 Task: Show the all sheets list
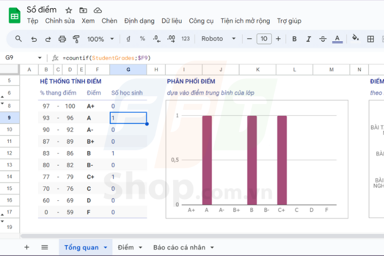tap(45, 247)
